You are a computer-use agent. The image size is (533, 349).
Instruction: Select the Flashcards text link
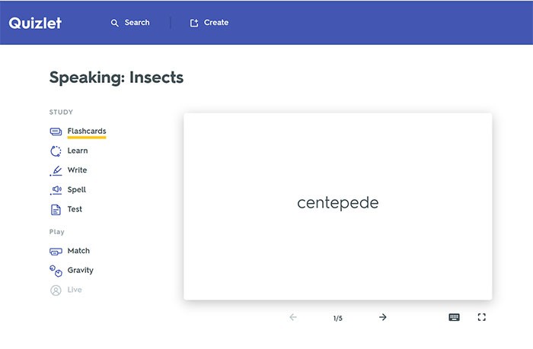(x=86, y=132)
